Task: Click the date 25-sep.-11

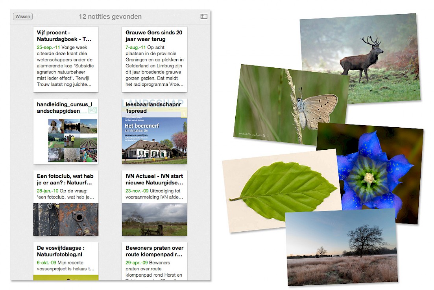Action: tap(48, 47)
